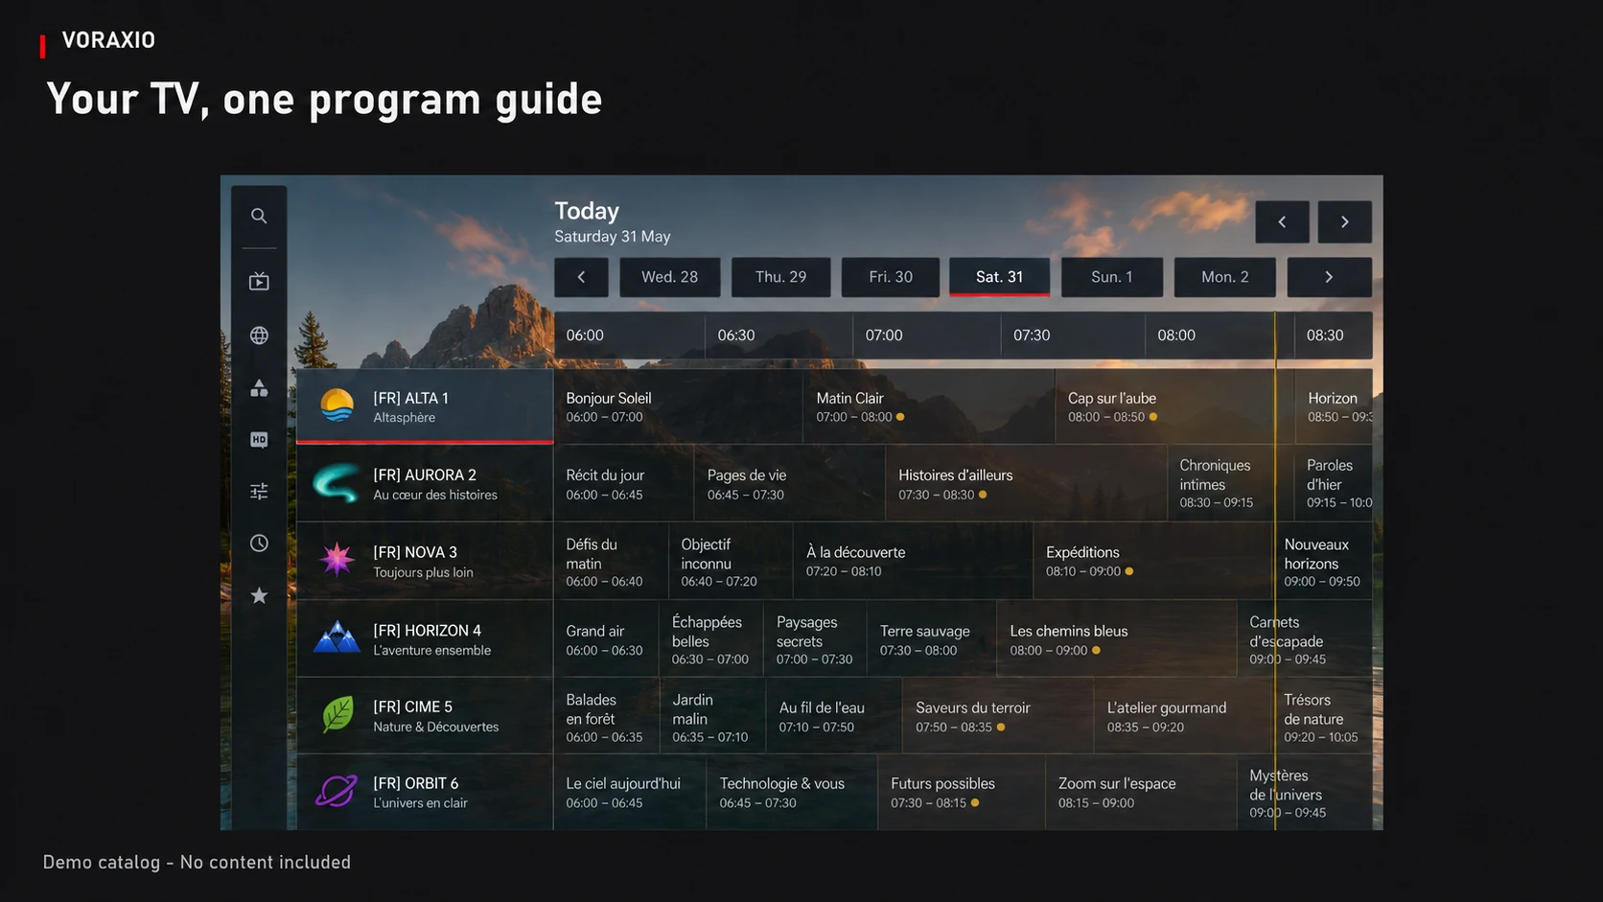Open the categories shapes icon in sidebar
1603x902 pixels.
(x=259, y=387)
